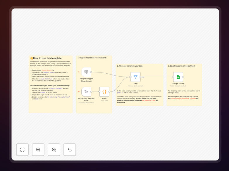Click "2. Filter and transform your data" title
229x171 pixels.
[x=130, y=66]
